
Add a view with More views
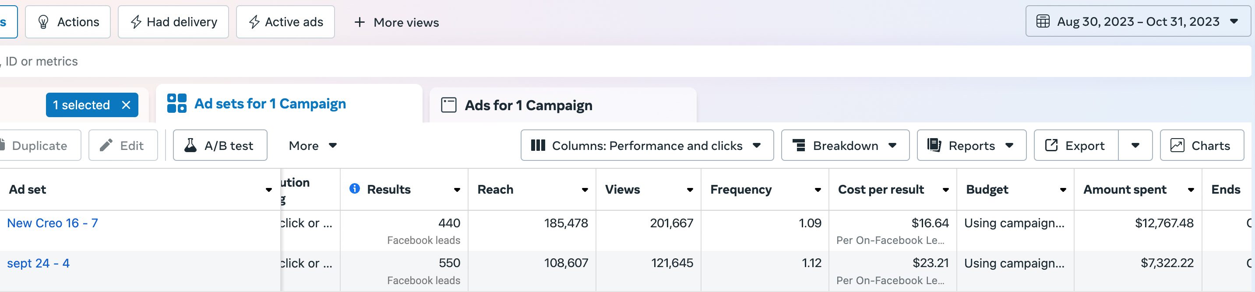point(397,22)
